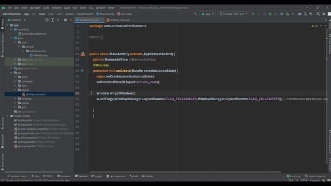
Task: Open the Android Studio logo menu icon
Action: coord(3,8)
